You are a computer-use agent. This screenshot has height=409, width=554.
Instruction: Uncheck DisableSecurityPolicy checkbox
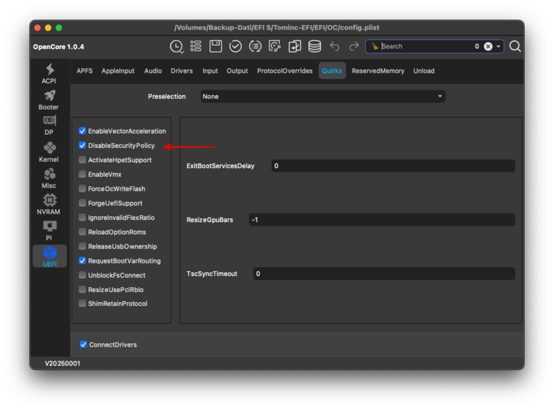[x=82, y=145]
